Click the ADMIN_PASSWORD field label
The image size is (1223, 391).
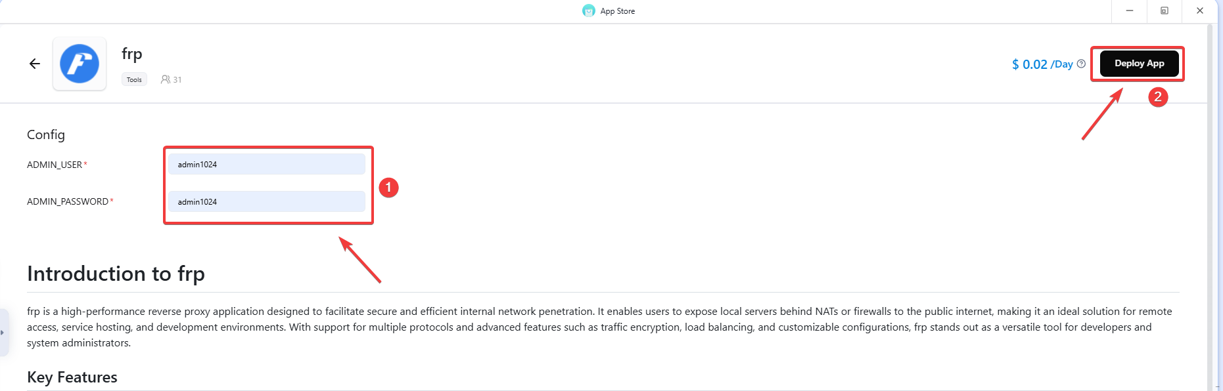68,201
